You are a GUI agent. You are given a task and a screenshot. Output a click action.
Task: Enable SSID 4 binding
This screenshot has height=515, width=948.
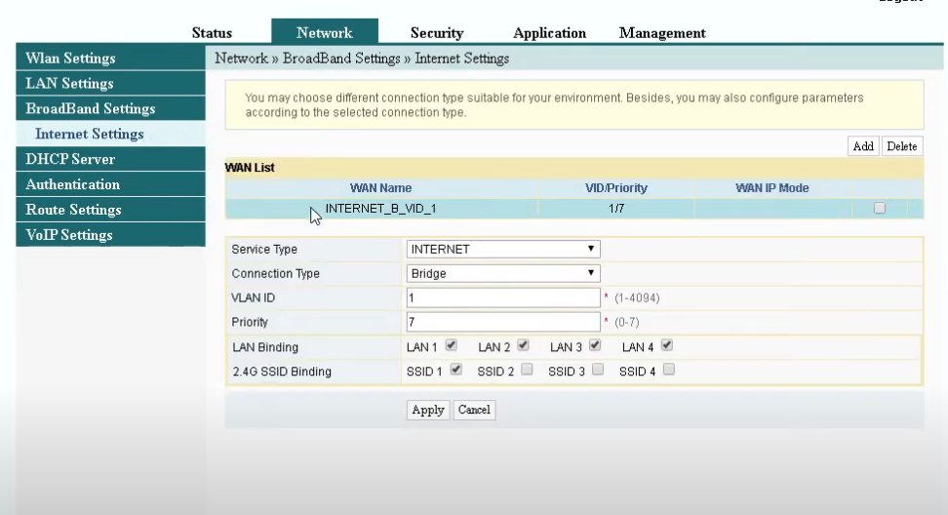(x=669, y=370)
